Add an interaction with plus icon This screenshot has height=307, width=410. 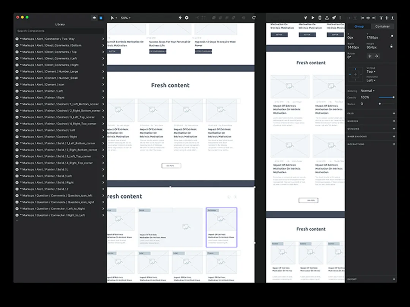(394, 144)
